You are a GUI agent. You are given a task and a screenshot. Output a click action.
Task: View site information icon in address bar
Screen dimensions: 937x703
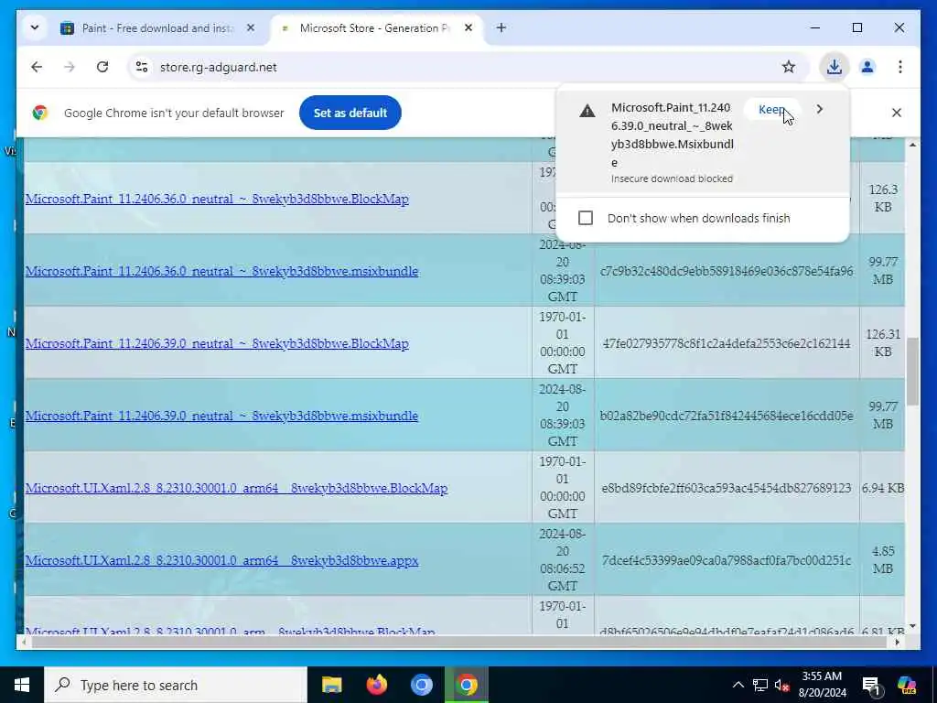click(x=142, y=67)
